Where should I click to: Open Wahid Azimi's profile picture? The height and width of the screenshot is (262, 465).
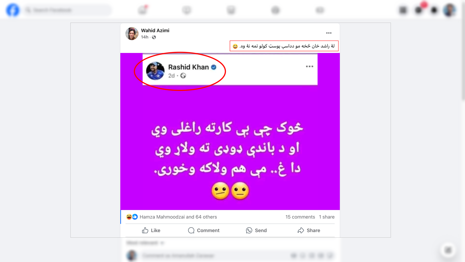point(132,33)
